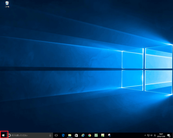
Task: Click the Cortana microphone icon
Action: [x=50, y=135]
